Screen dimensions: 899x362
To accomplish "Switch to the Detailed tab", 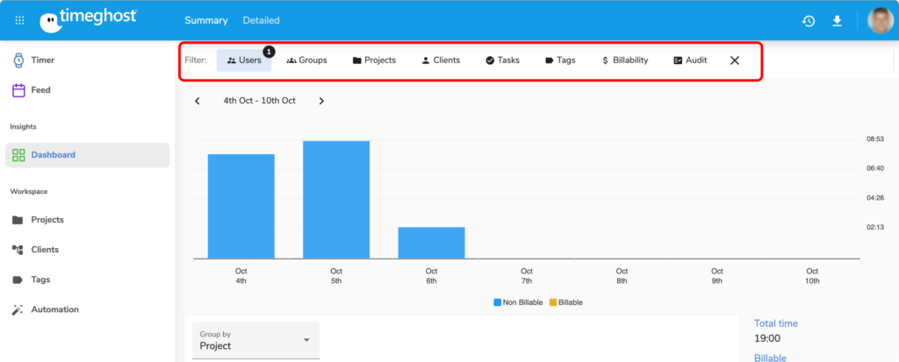I will [262, 20].
